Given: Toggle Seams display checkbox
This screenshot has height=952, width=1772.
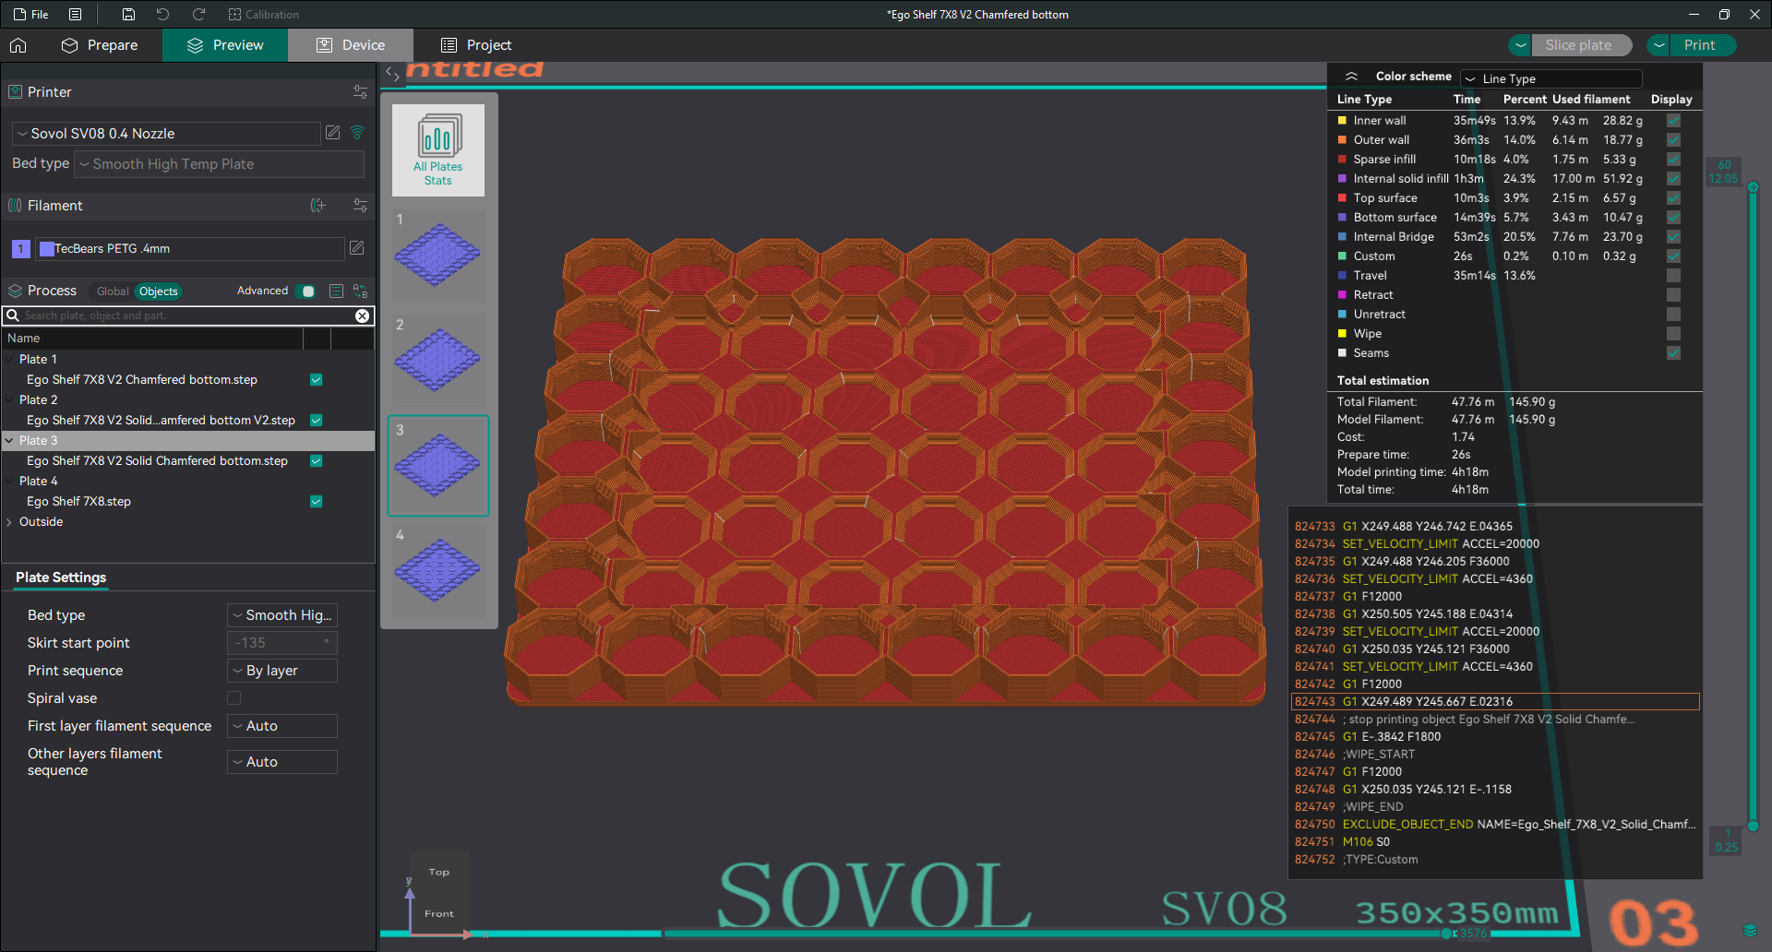Looking at the screenshot, I should (1673, 353).
